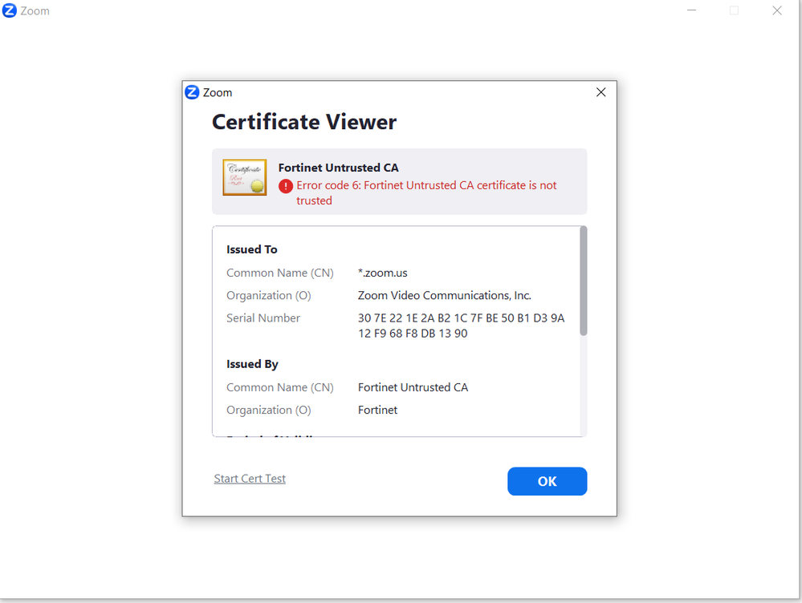The width and height of the screenshot is (802, 603).
Task: Select the *.zoom.us common name value
Action: point(383,273)
